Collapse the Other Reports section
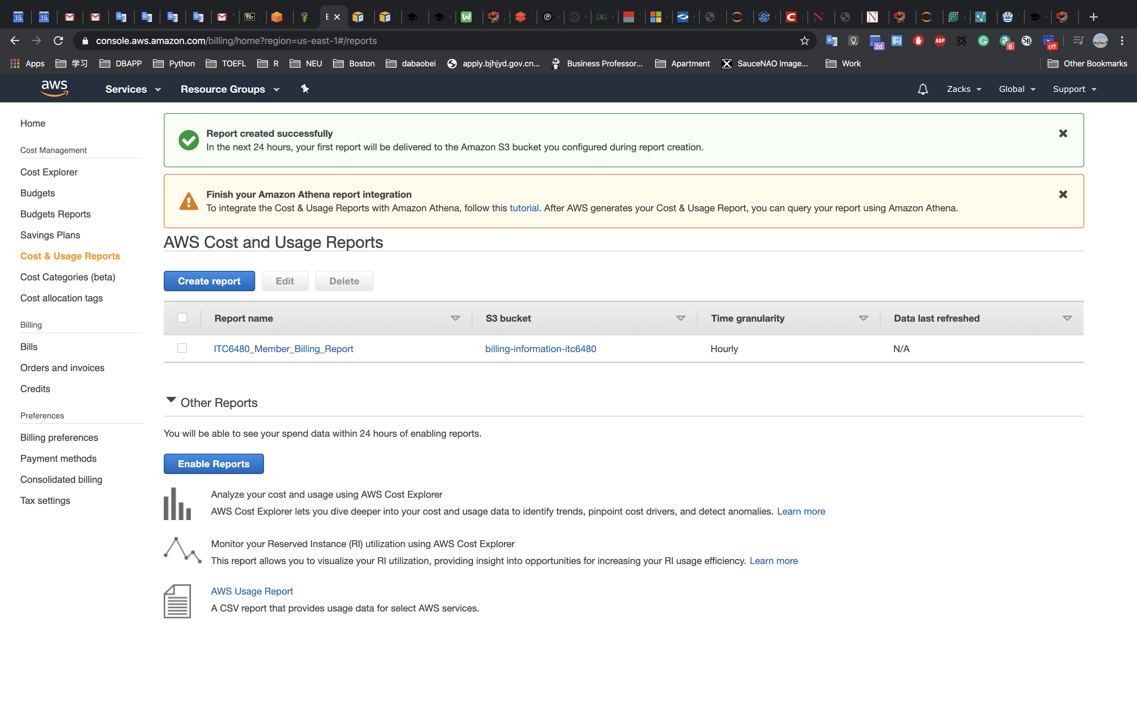Viewport: 1137px width, 711px height. 171,401
